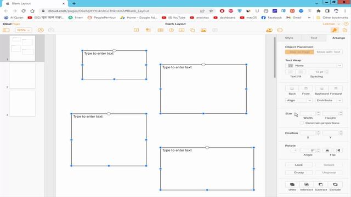351x197 pixels.
Task: Click the Ungroup button
Action: 329,172
